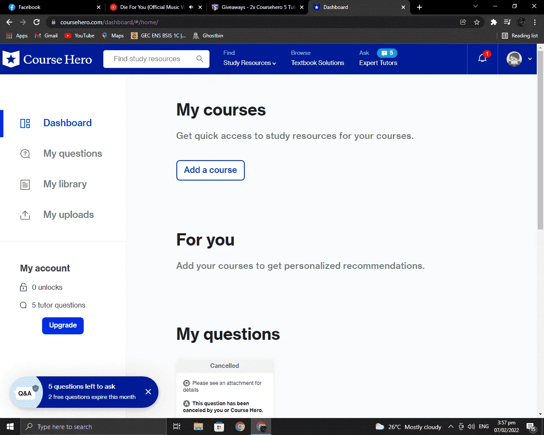Click the ENG language indicator
The height and width of the screenshot is (435, 544).
pyautogui.click(x=484, y=427)
